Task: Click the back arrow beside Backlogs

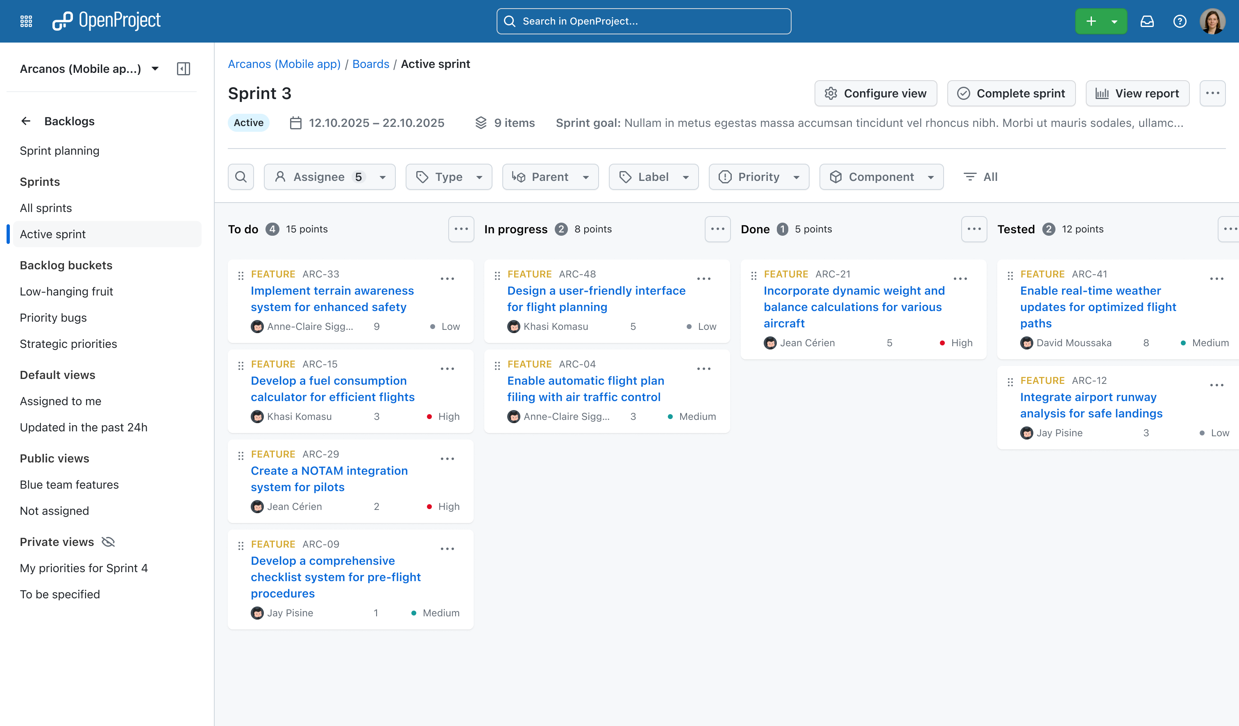Action: (x=26, y=121)
